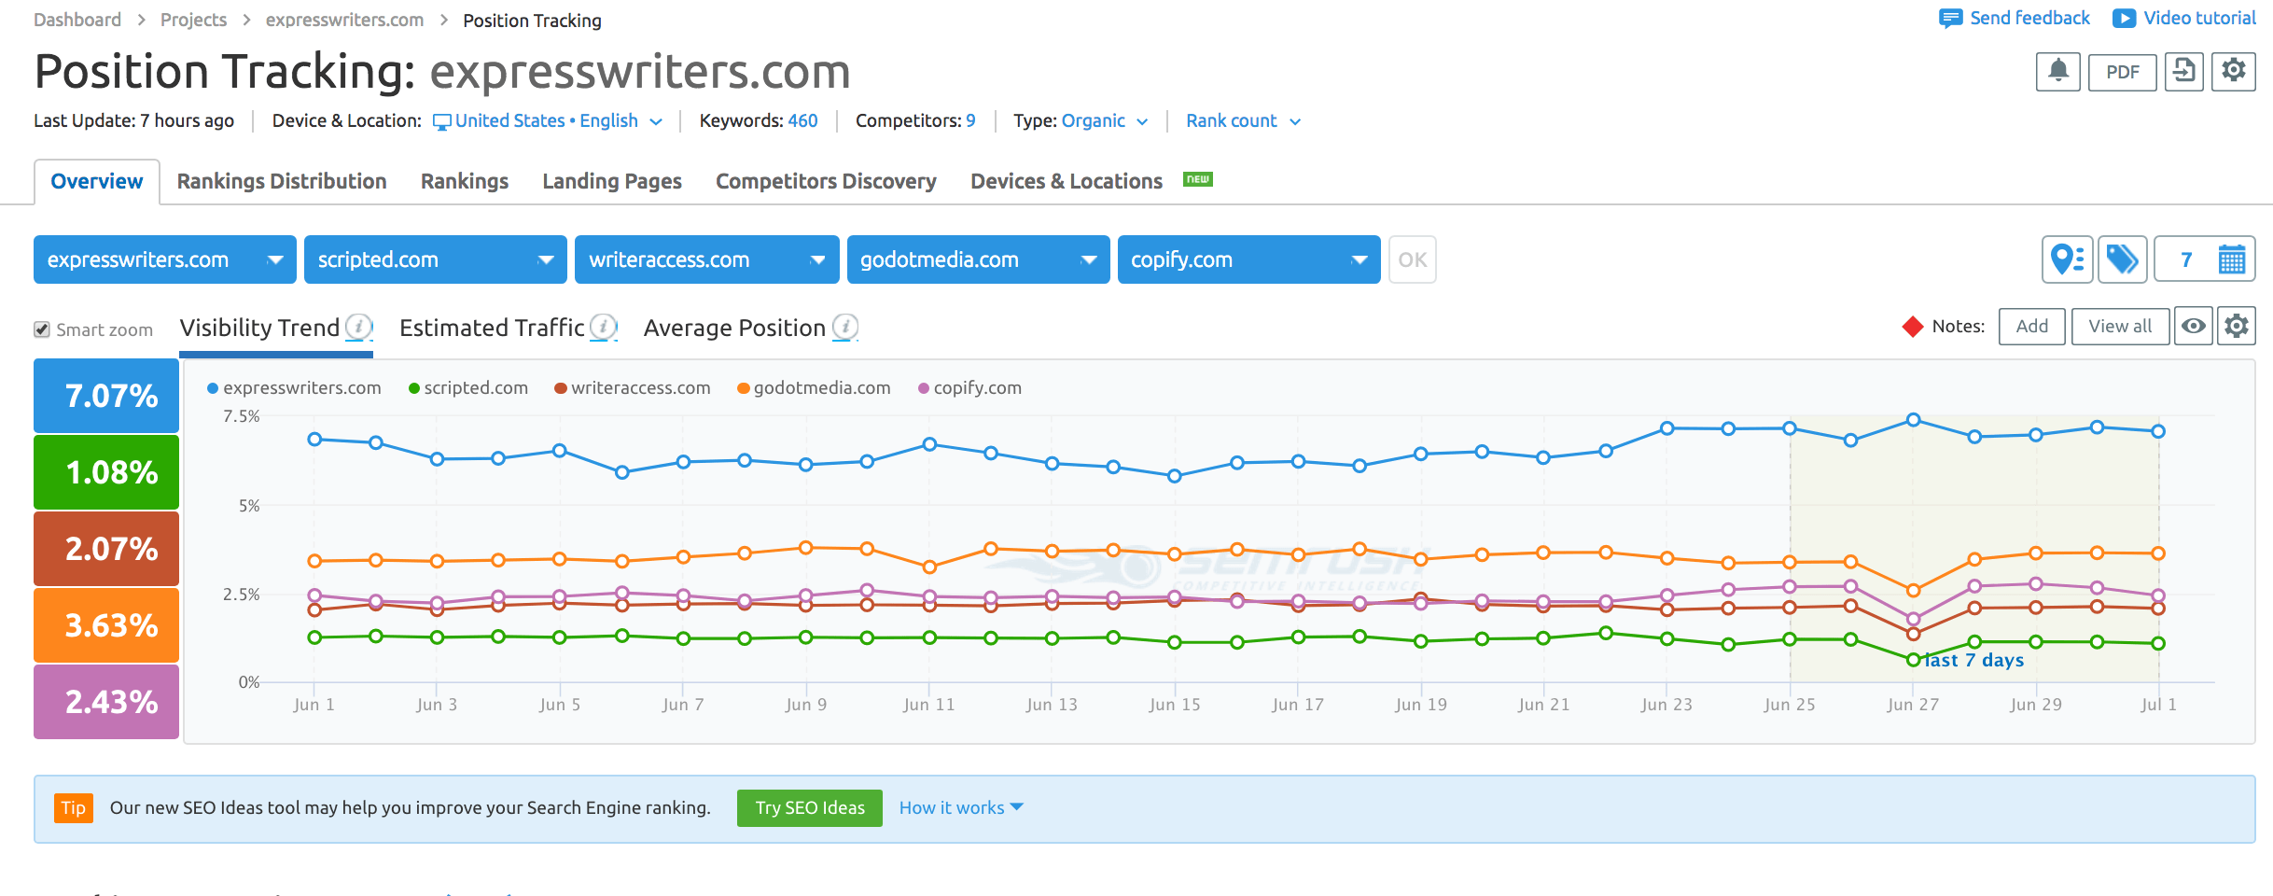Switch to the Overview tab

tap(97, 181)
